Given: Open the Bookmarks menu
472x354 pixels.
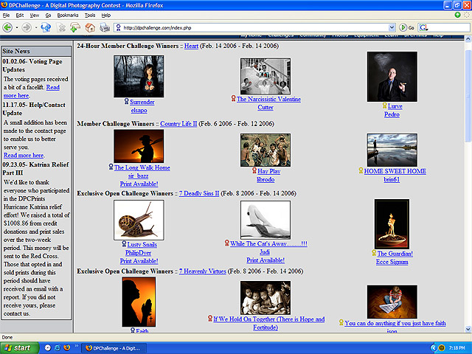Looking at the screenshot, I should pyautogui.click(x=67, y=15).
